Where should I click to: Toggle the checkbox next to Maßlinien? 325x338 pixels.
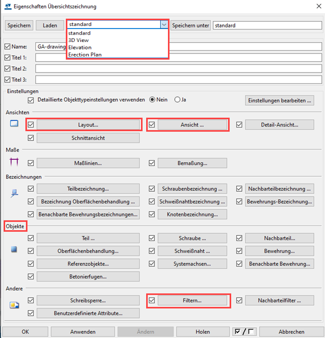point(31,163)
